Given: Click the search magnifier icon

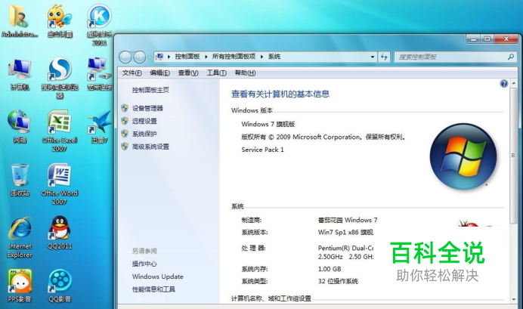Looking at the screenshot, I should coord(511,57).
